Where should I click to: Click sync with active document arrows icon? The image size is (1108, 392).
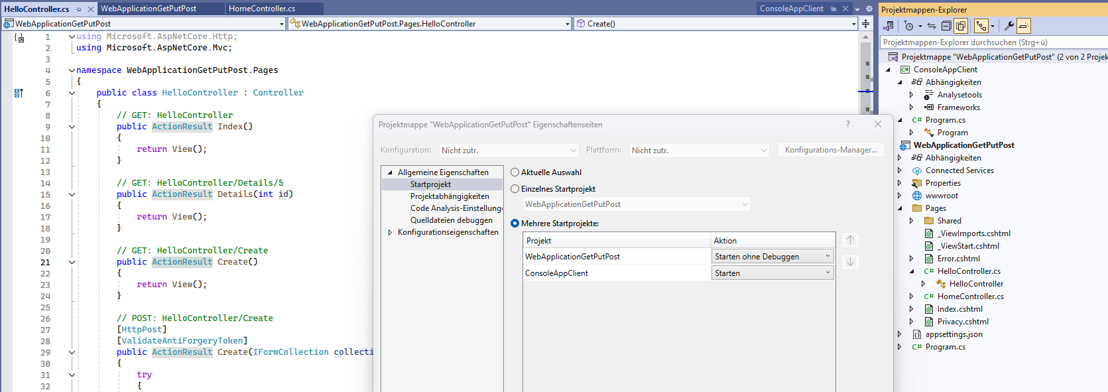932,26
